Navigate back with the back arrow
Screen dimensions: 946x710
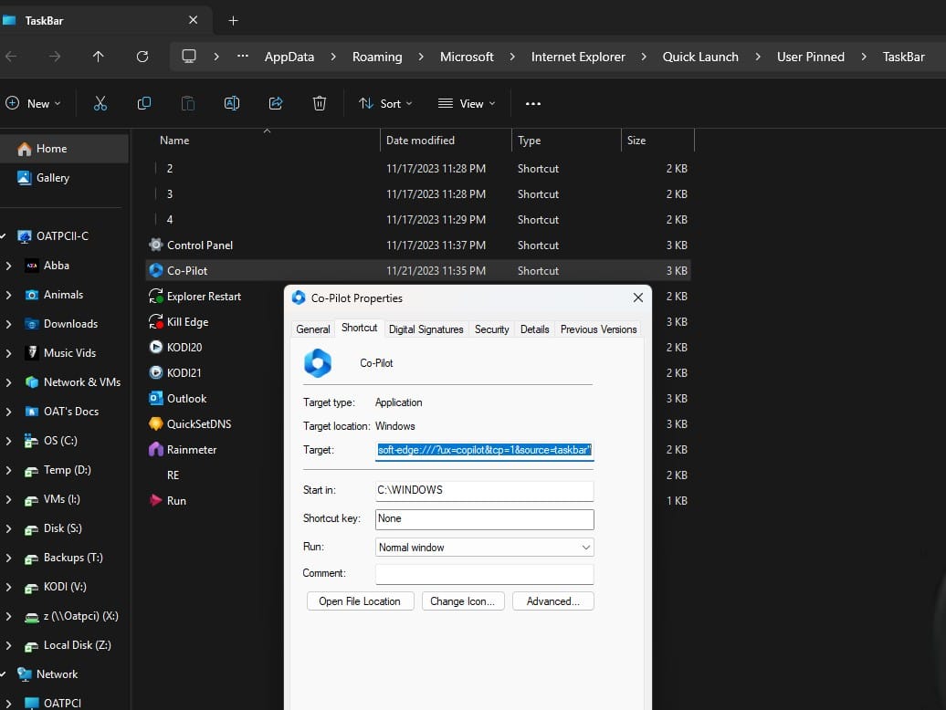(x=11, y=57)
